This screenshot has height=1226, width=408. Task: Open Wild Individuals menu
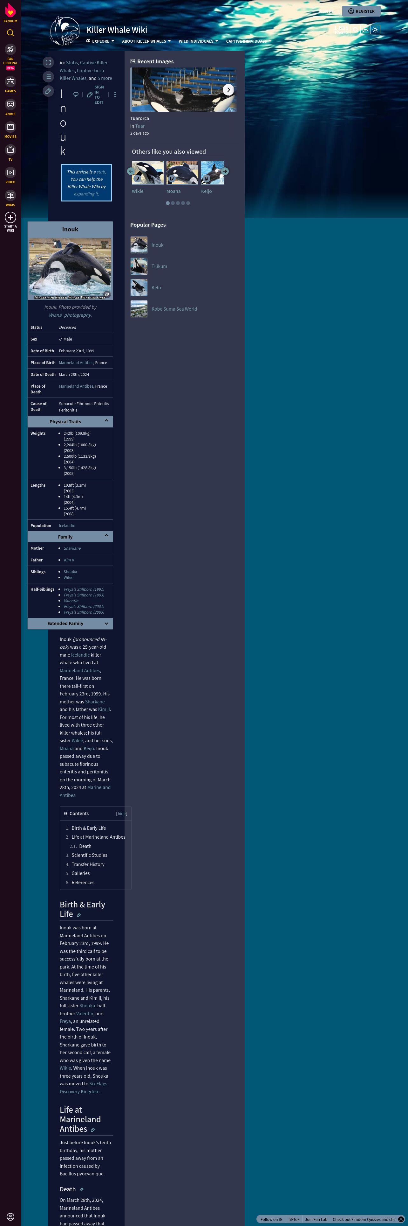point(199,41)
